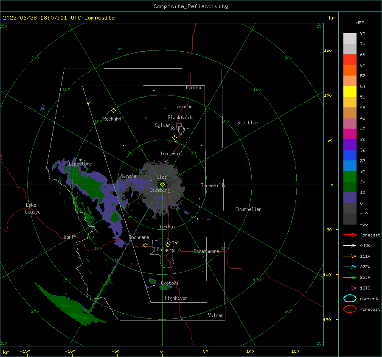Click the Sylvan label on map

[x=163, y=125]
